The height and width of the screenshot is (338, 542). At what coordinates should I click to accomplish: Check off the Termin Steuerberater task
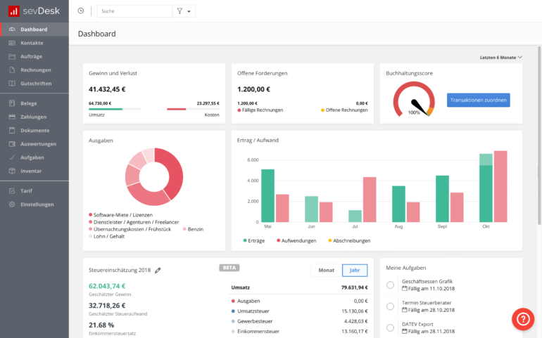390,306
